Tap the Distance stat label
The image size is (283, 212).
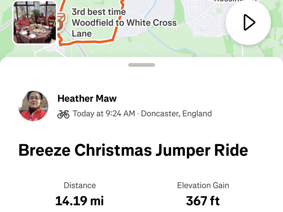(x=79, y=185)
